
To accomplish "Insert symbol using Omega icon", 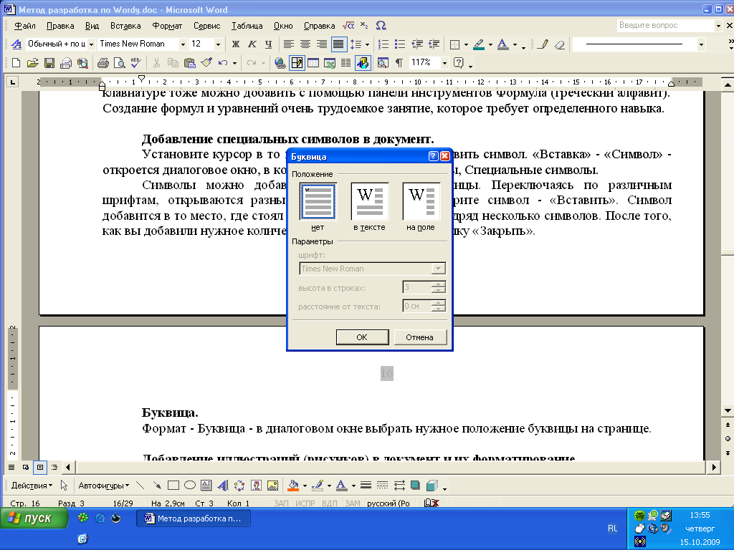I will click(x=381, y=25).
